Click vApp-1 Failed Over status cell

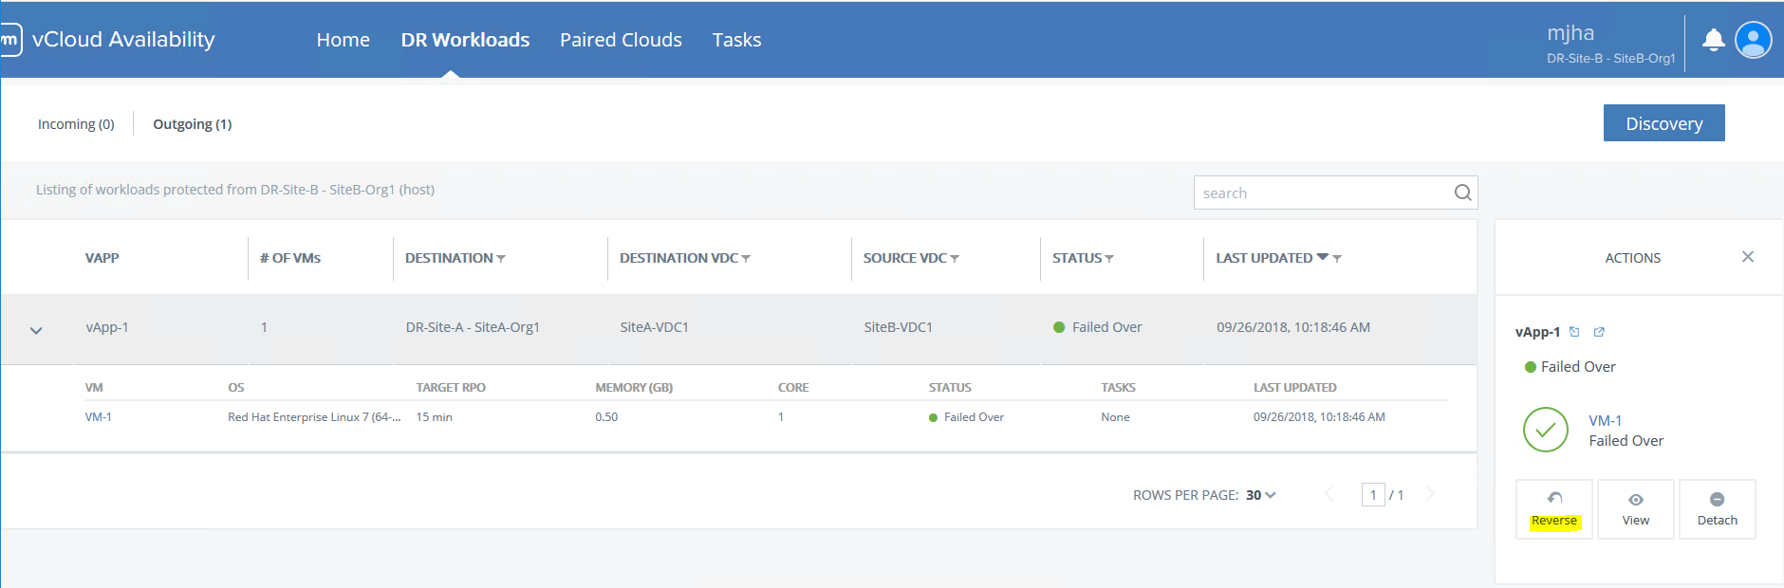pyautogui.click(x=1098, y=327)
